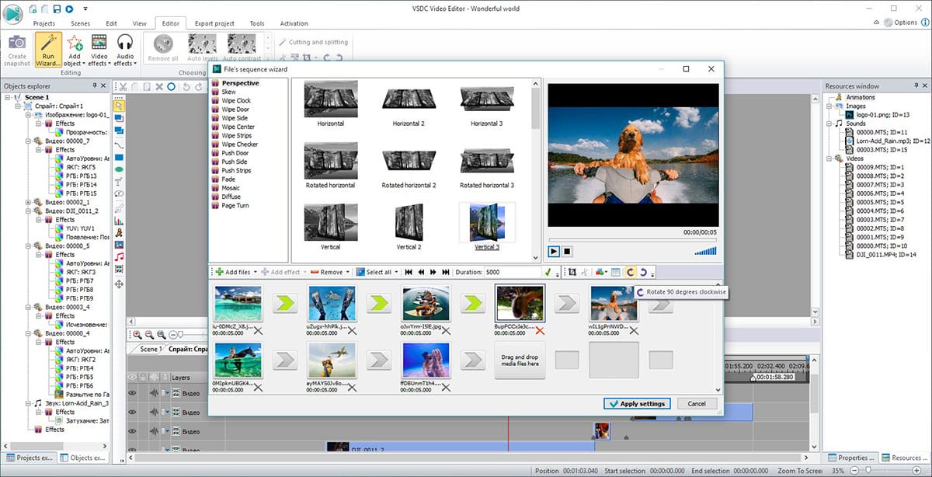Open Options via the gear icon

click(x=889, y=23)
